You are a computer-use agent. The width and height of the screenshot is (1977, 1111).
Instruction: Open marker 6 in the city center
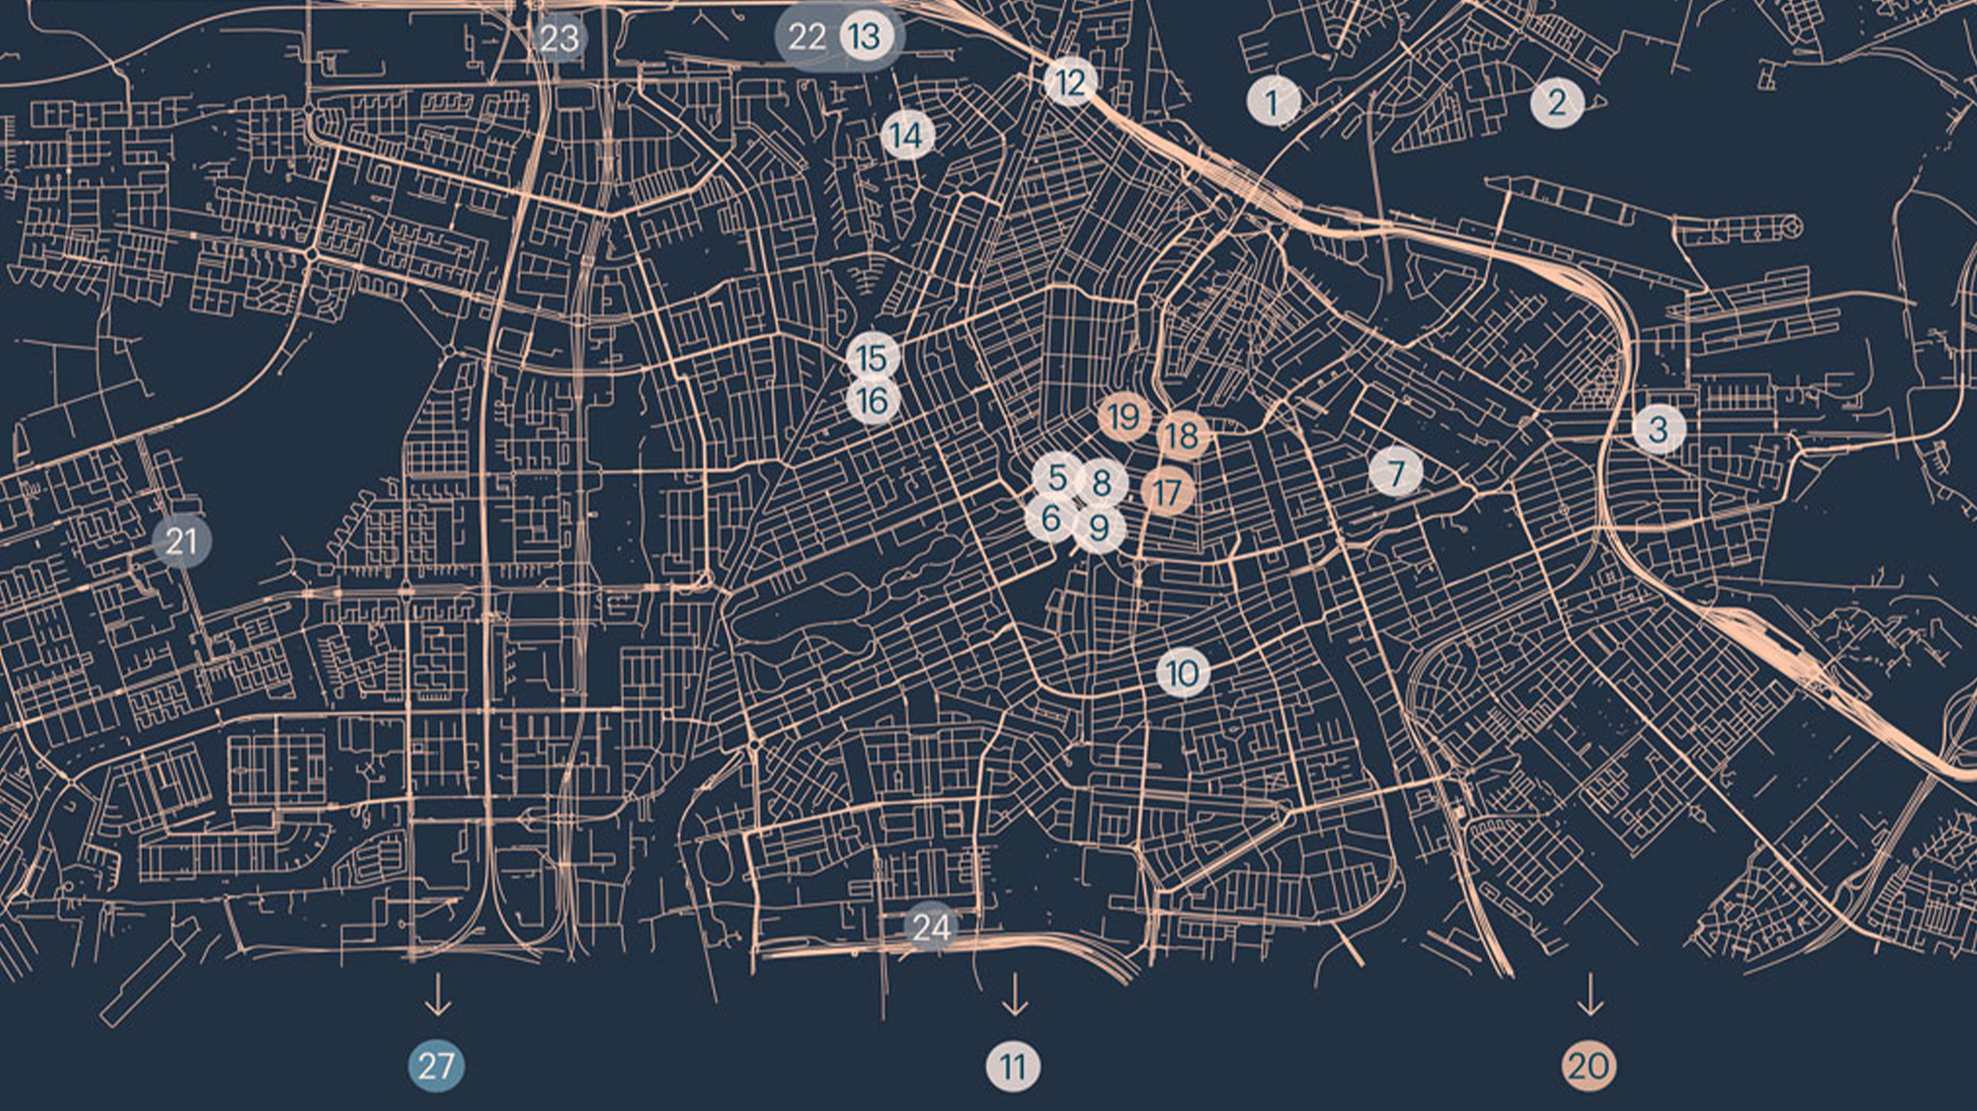[x=1052, y=519]
